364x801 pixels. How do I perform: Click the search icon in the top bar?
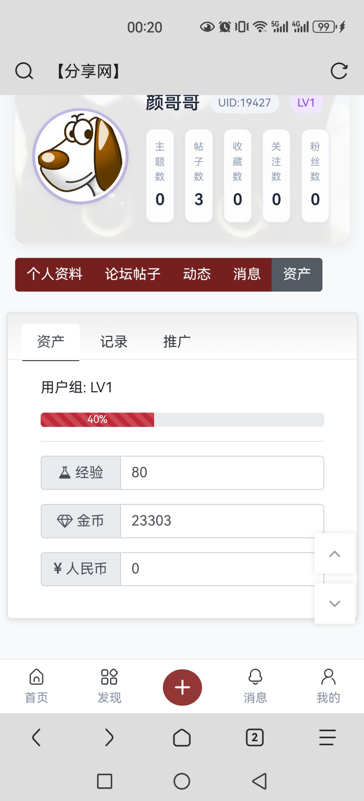coord(24,70)
